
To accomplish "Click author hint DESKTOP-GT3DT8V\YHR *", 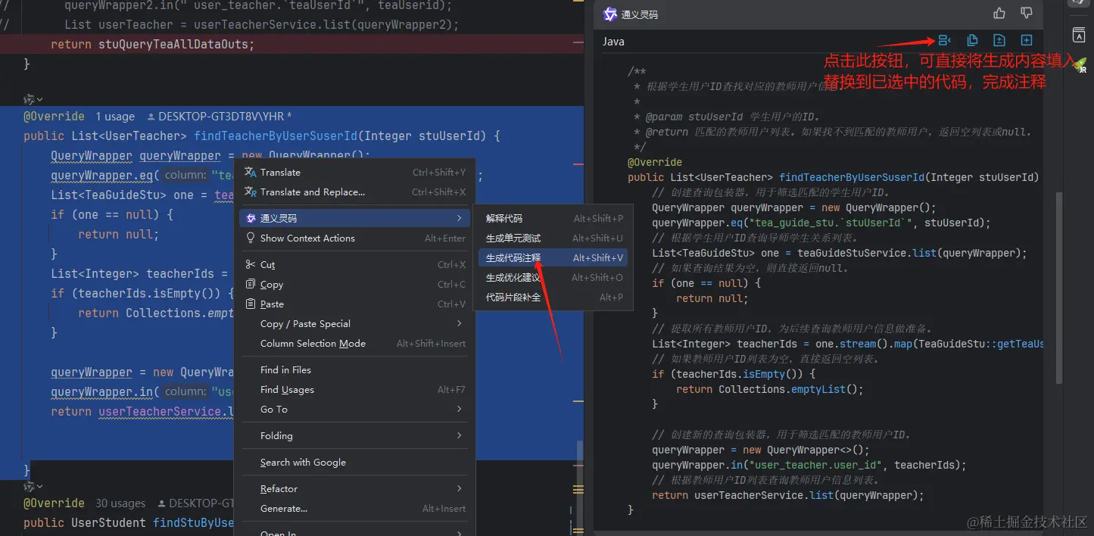I will tap(220, 117).
